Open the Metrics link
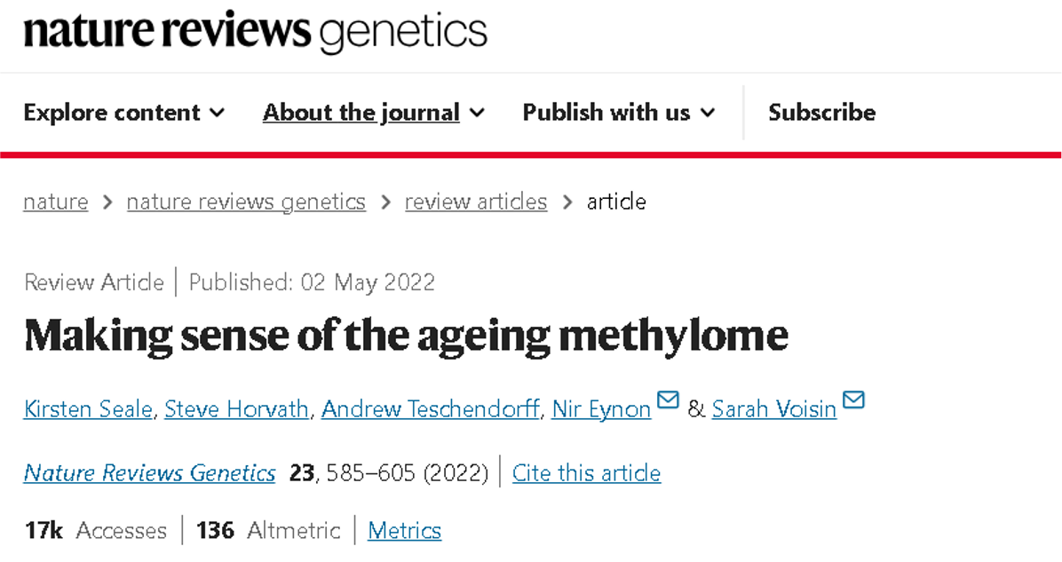 [x=404, y=531]
